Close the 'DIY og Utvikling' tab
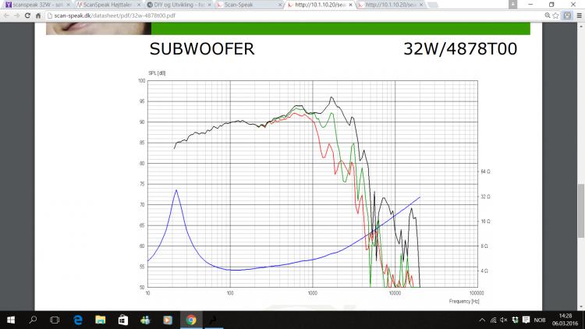 pos(209,5)
